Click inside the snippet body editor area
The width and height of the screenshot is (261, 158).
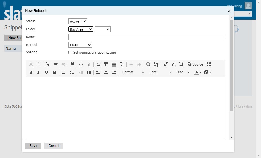pyautogui.click(x=126, y=108)
